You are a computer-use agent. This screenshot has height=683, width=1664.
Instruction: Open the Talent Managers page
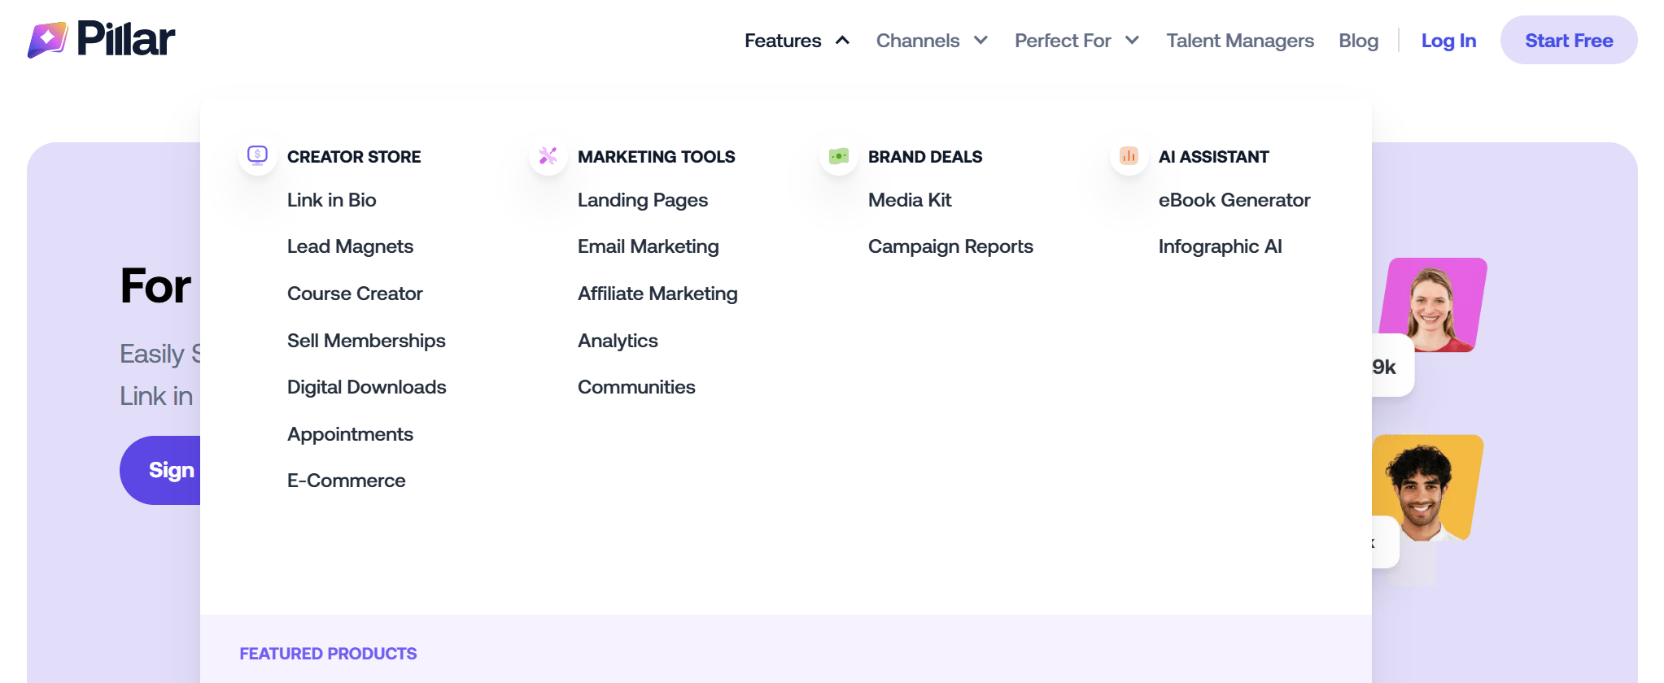coord(1239,41)
